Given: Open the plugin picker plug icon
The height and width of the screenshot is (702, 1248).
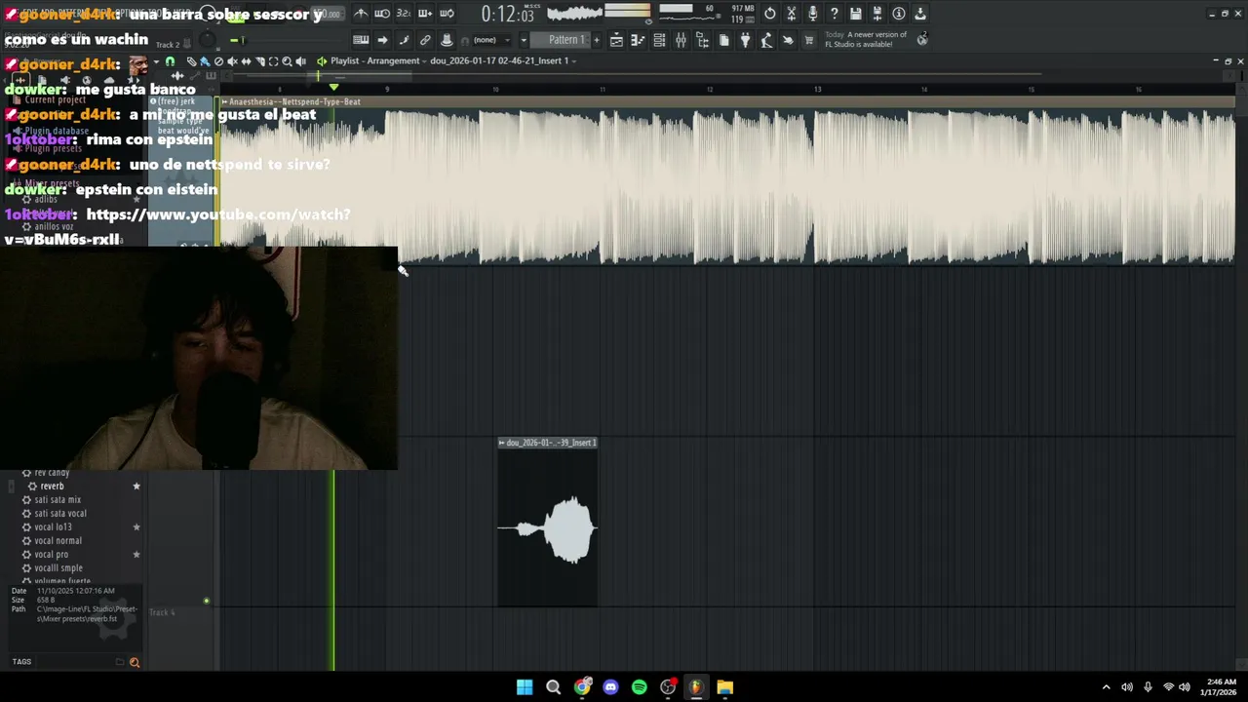Looking at the screenshot, I should 746,40.
